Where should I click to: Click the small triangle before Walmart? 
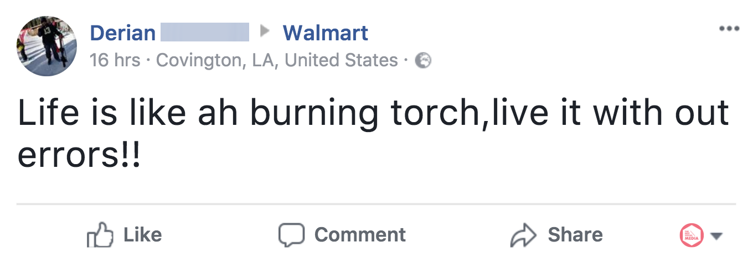[x=265, y=32]
